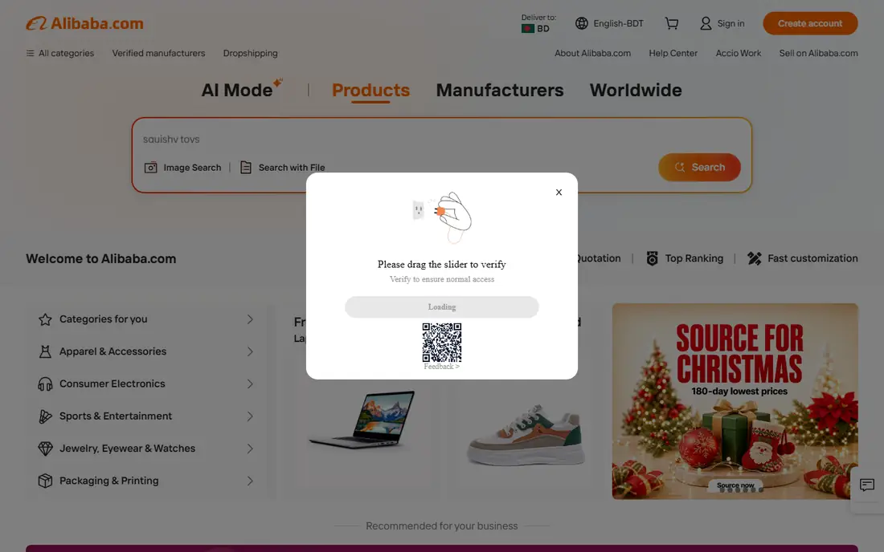Click the globe language icon
This screenshot has height=552, width=884.
tap(581, 23)
